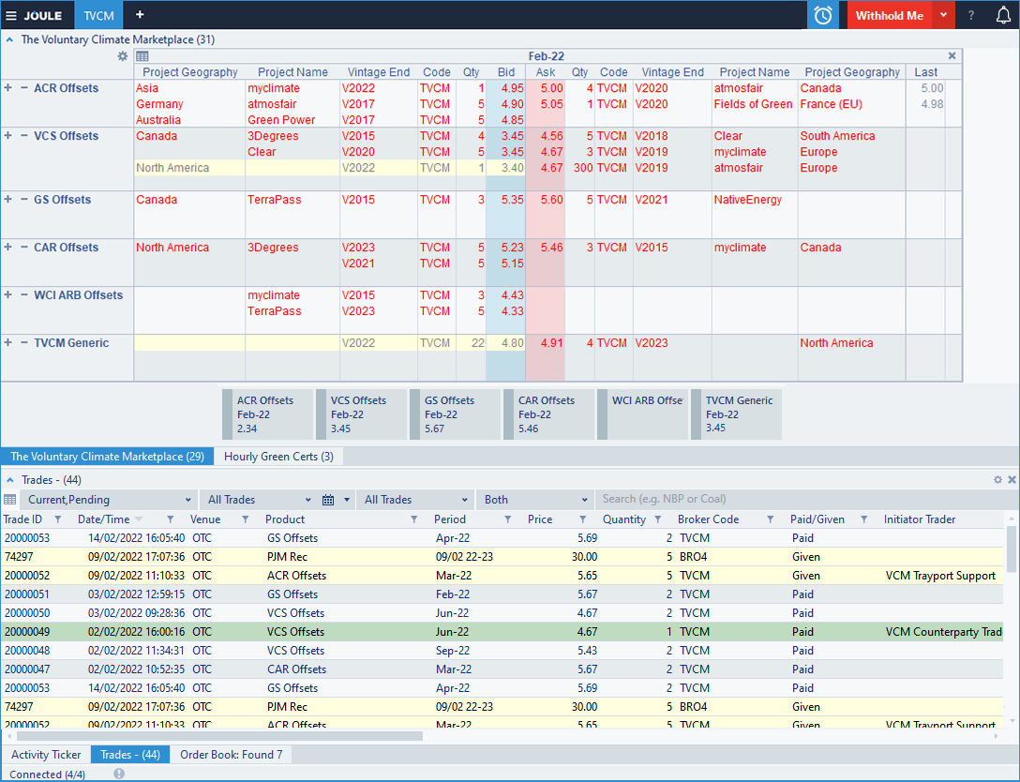Click plus icon beside TVCM Generic
1020x782 pixels.
tap(7, 343)
